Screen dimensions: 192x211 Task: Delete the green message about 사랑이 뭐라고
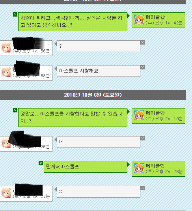[15, 15]
